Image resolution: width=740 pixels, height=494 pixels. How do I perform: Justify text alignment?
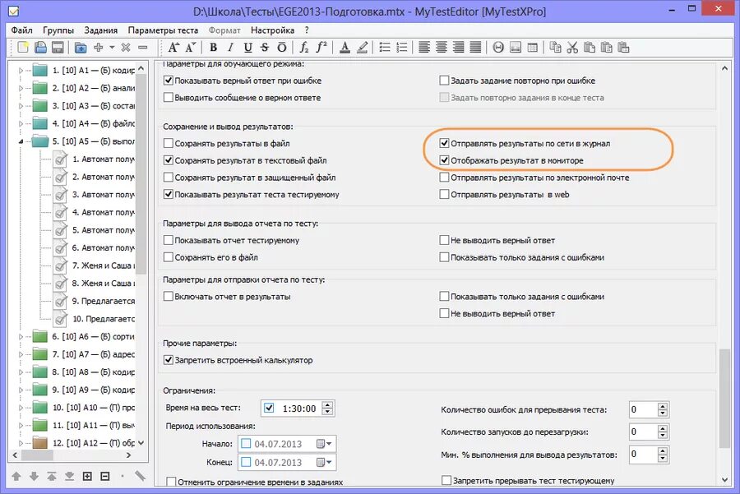pos(476,47)
